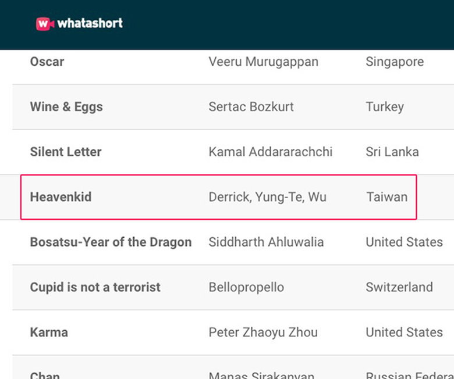Click director Siddharth Ahluwalia

pyautogui.click(x=266, y=242)
